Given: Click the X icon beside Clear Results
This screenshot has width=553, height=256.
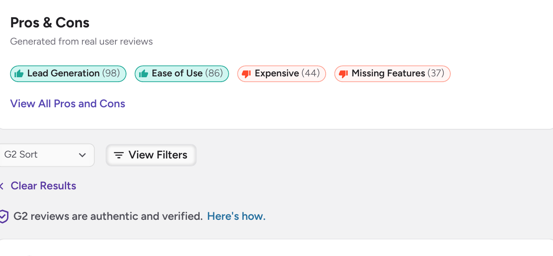Looking at the screenshot, I should pyautogui.click(x=2, y=186).
